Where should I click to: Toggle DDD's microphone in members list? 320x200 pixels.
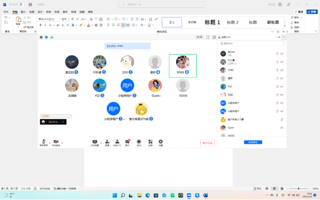click(277, 95)
